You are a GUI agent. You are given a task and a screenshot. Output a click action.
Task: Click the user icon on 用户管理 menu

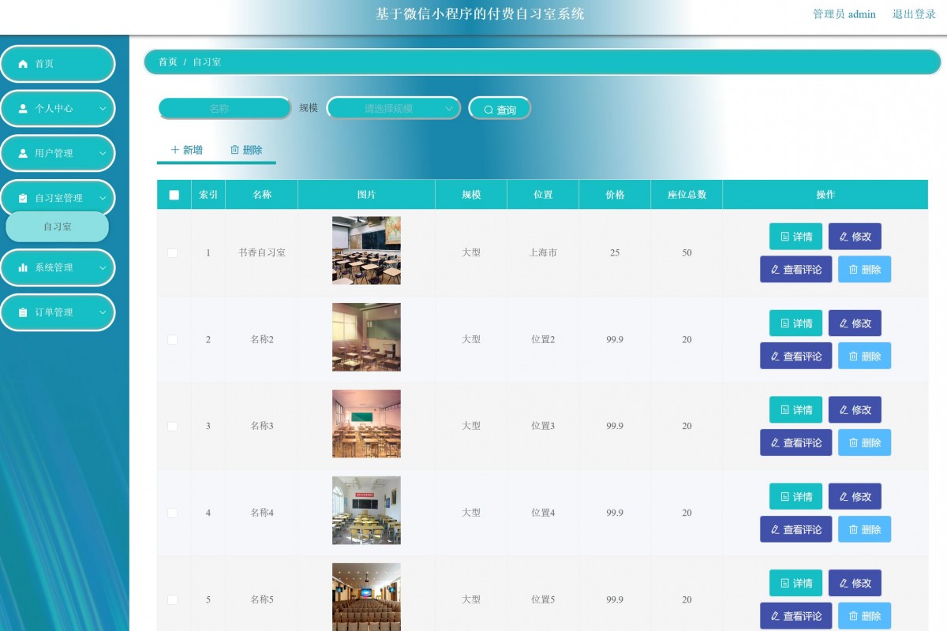tap(22, 153)
